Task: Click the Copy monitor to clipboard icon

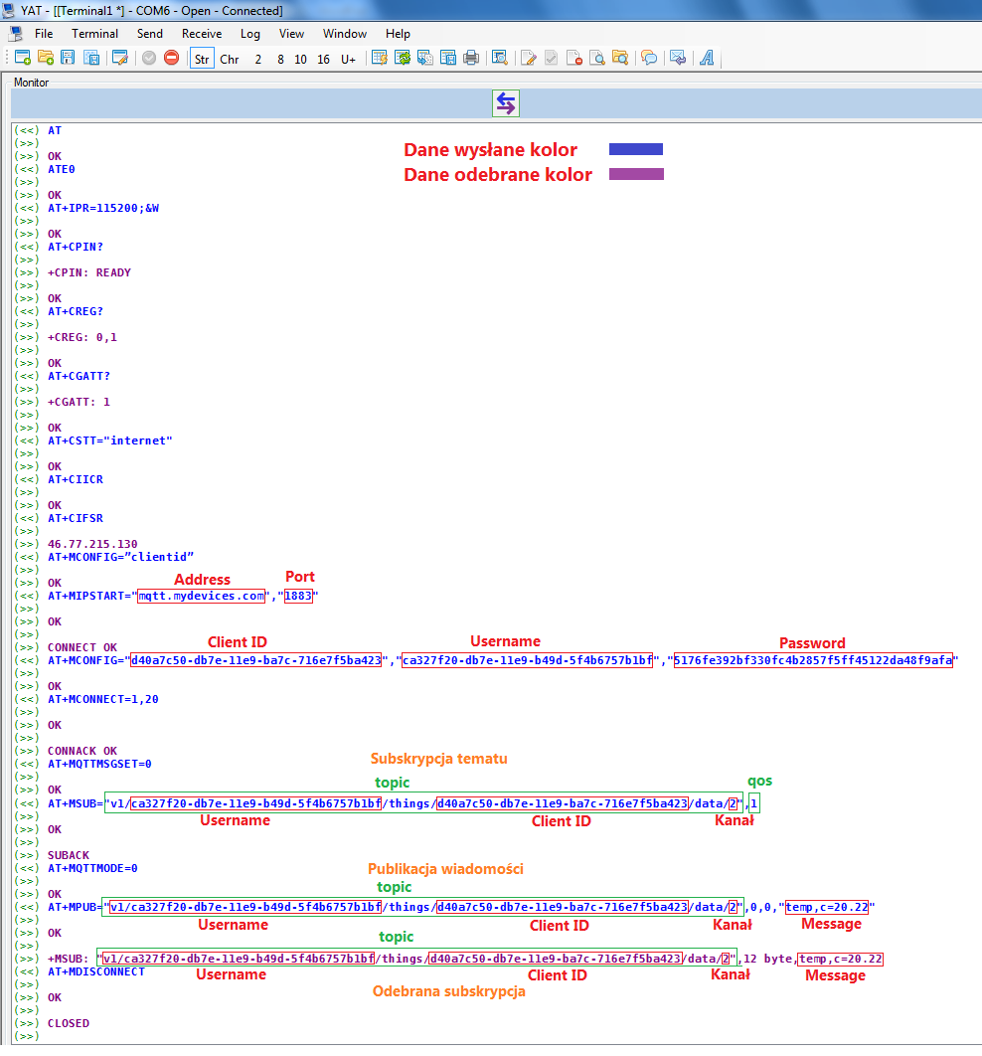Action: [x=425, y=58]
